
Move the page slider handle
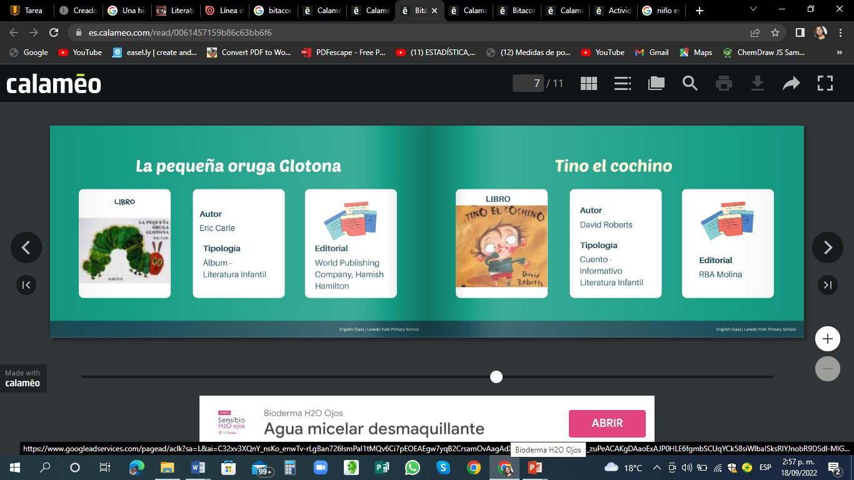tap(496, 377)
